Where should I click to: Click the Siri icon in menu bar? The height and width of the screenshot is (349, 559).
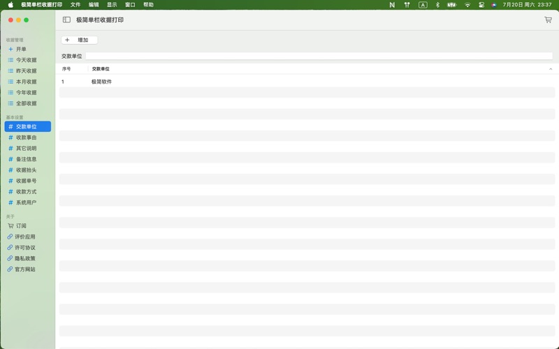(494, 5)
